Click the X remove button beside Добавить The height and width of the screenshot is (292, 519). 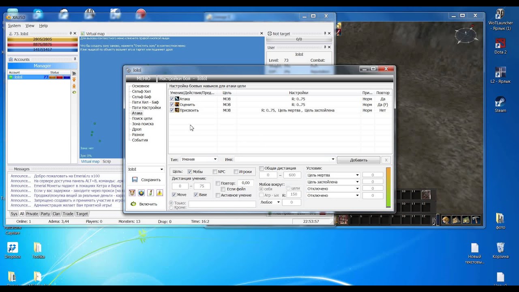[x=386, y=160]
